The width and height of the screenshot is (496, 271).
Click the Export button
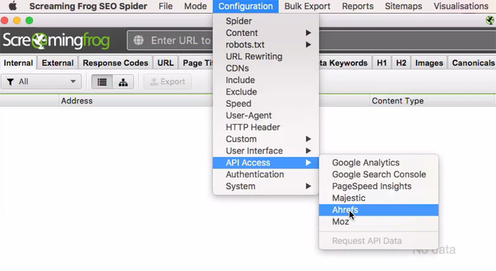click(168, 82)
